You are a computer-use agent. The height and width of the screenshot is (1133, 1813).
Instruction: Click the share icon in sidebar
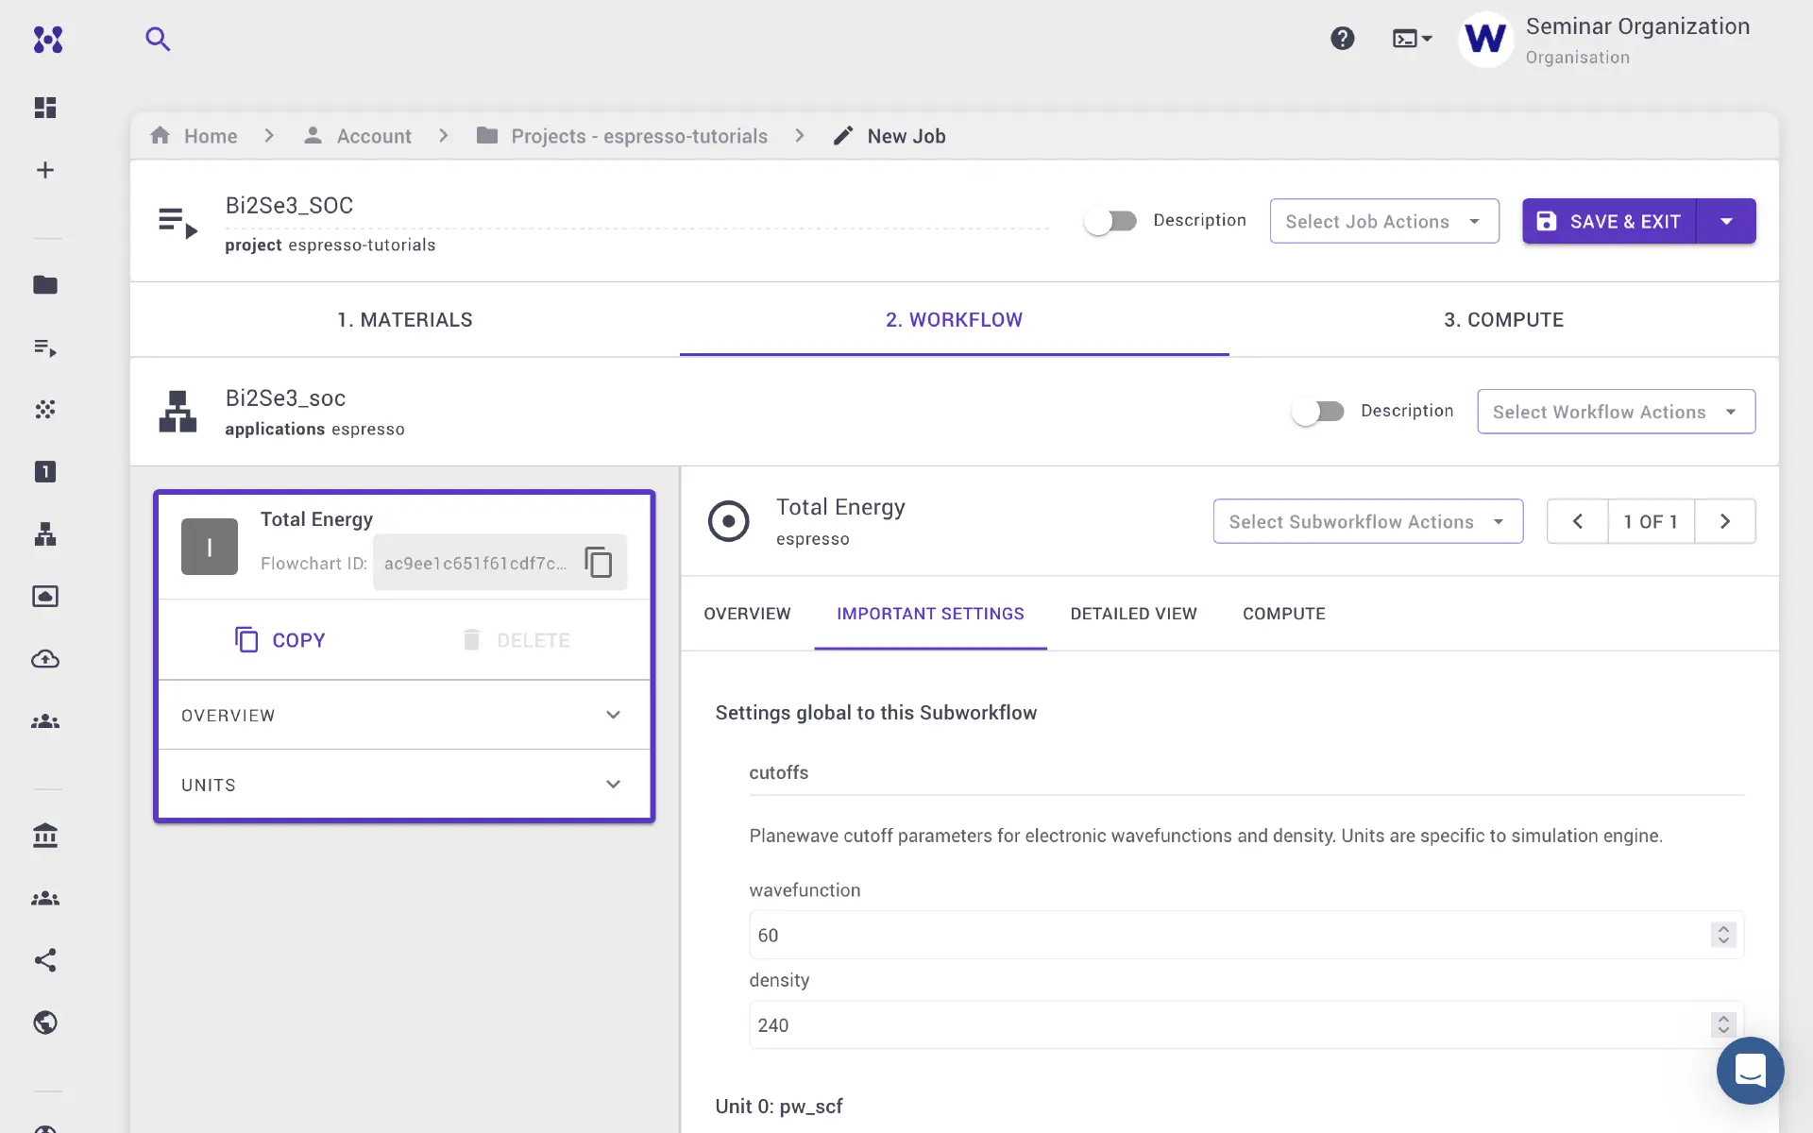coord(45,960)
